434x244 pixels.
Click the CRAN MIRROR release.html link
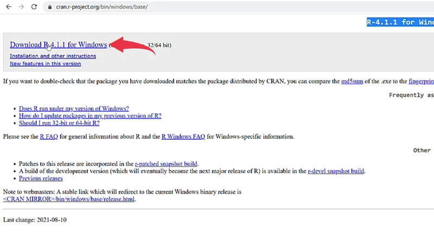tap(69, 199)
